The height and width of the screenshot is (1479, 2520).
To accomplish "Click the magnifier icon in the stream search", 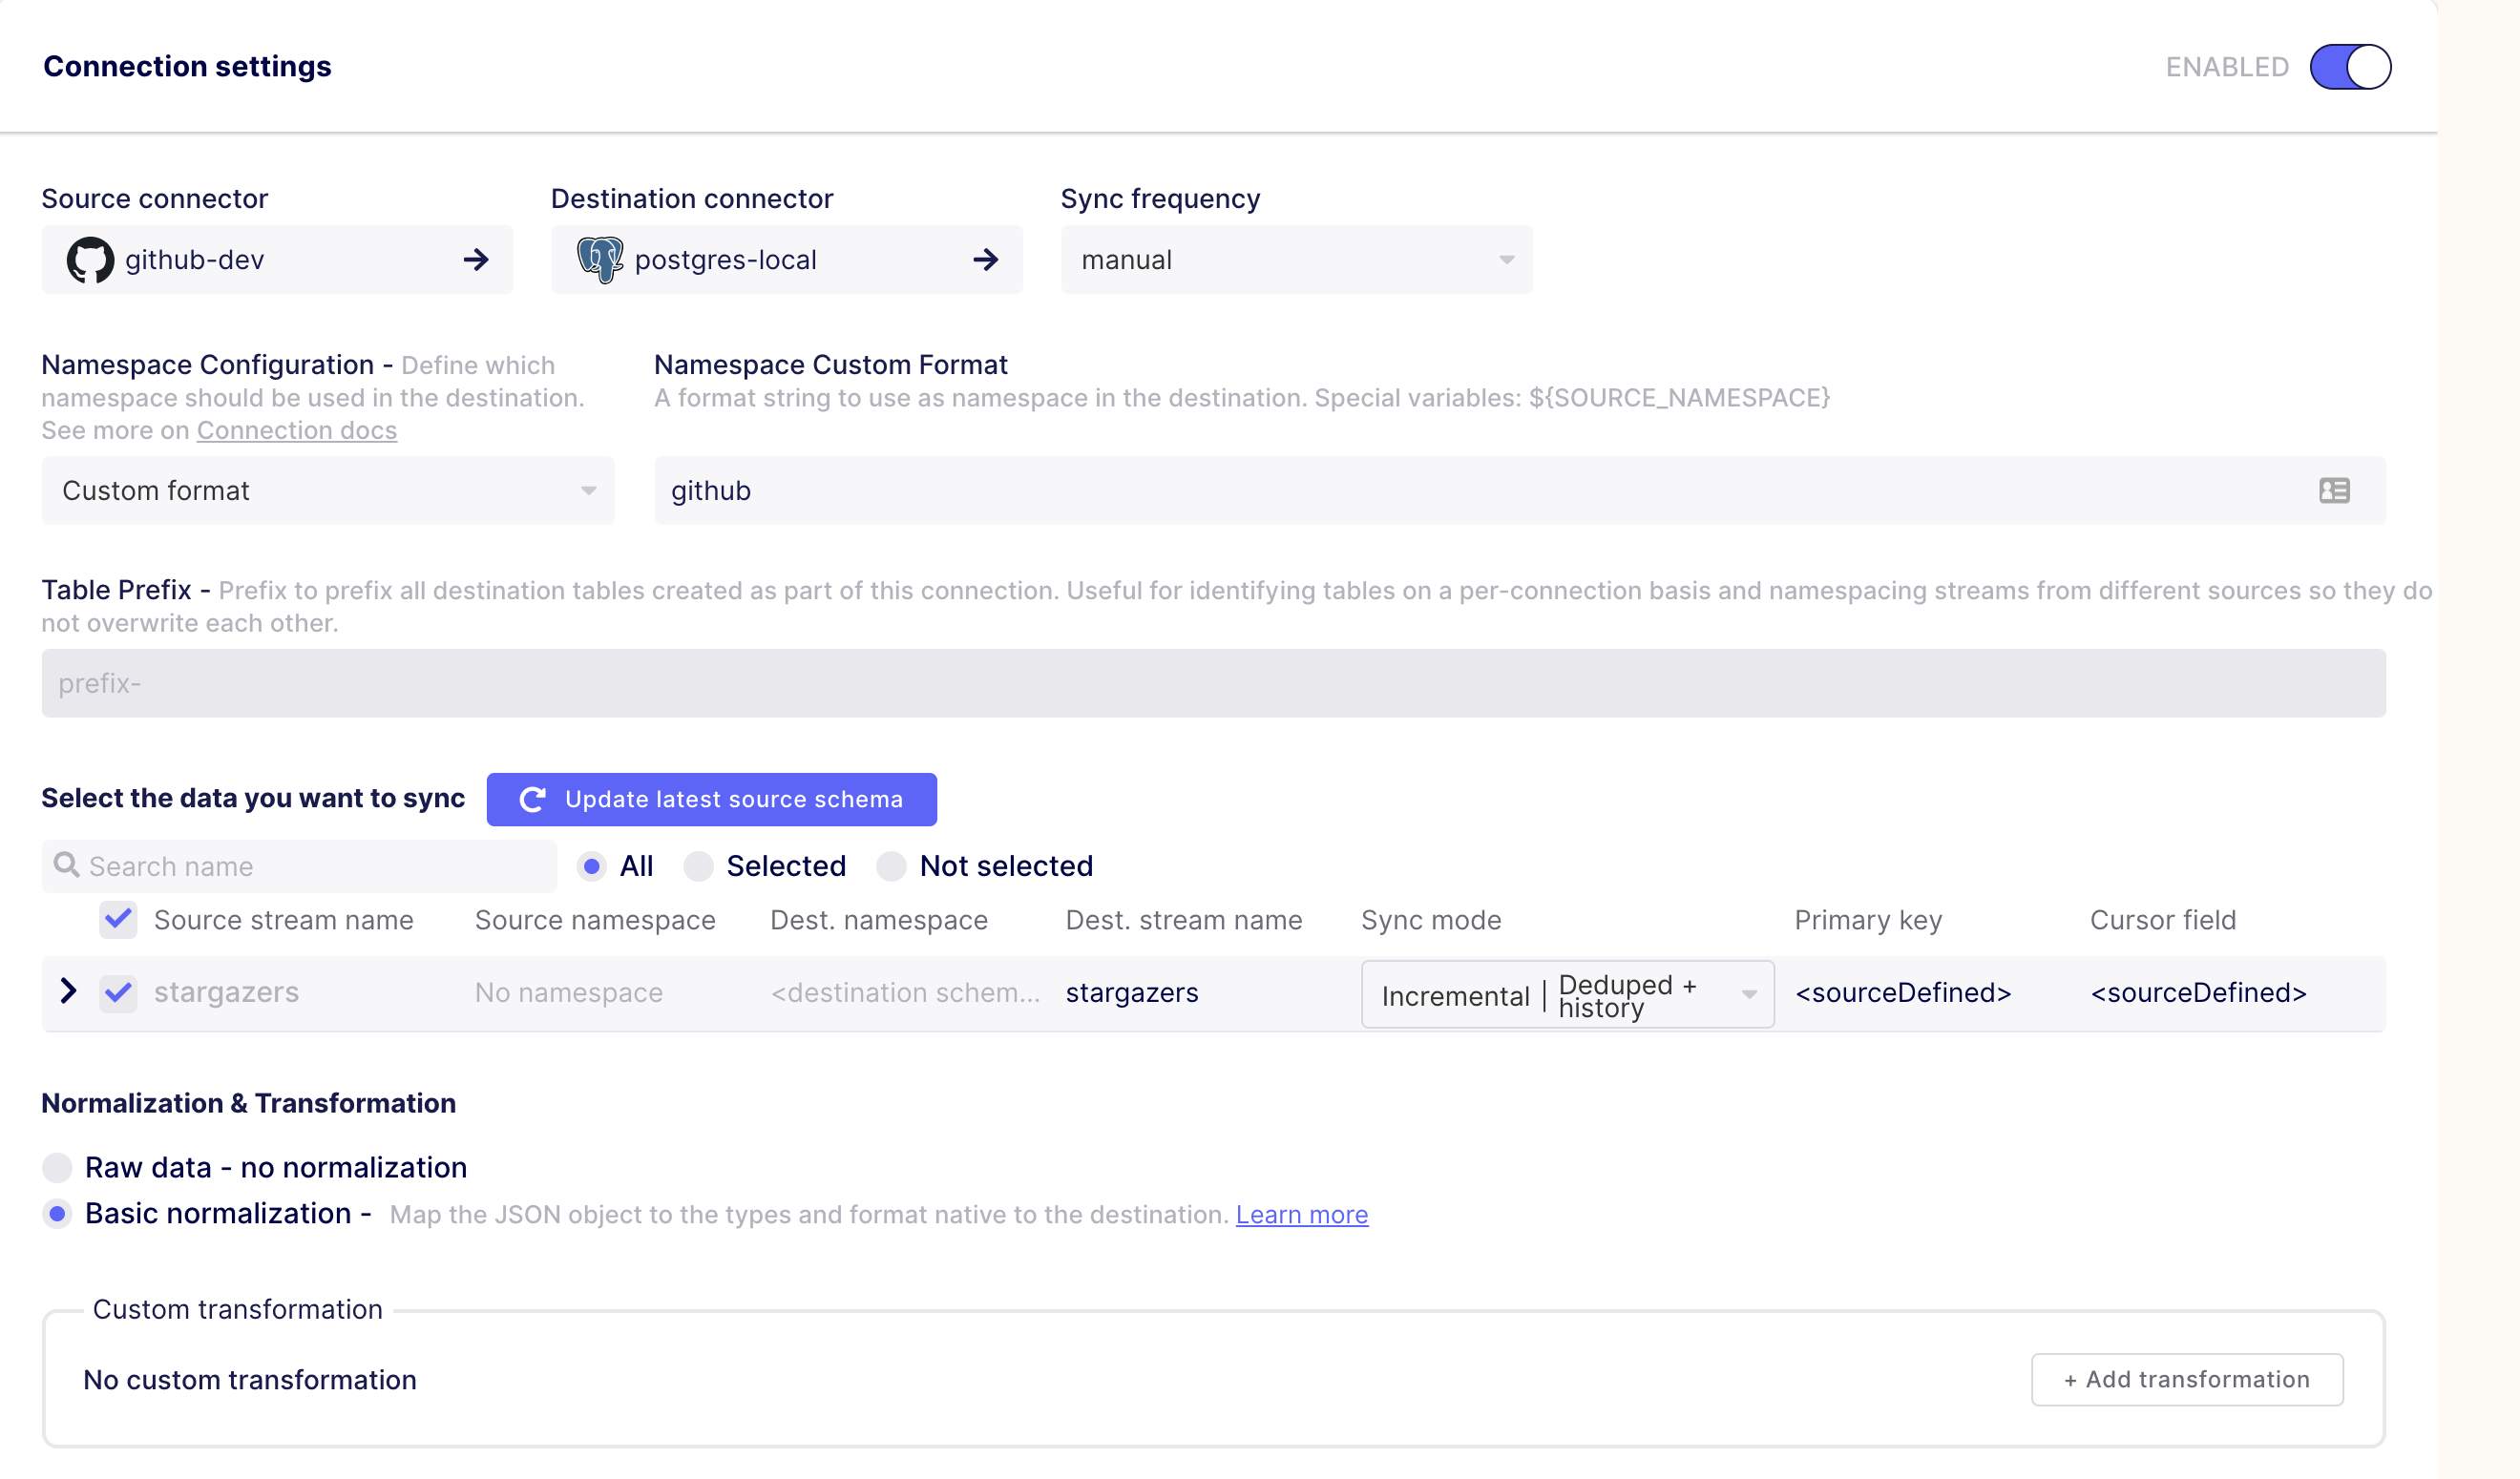I will 66,864.
